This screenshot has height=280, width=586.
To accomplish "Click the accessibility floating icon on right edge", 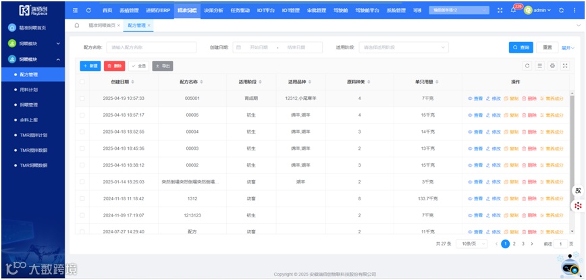I will click(x=578, y=191).
